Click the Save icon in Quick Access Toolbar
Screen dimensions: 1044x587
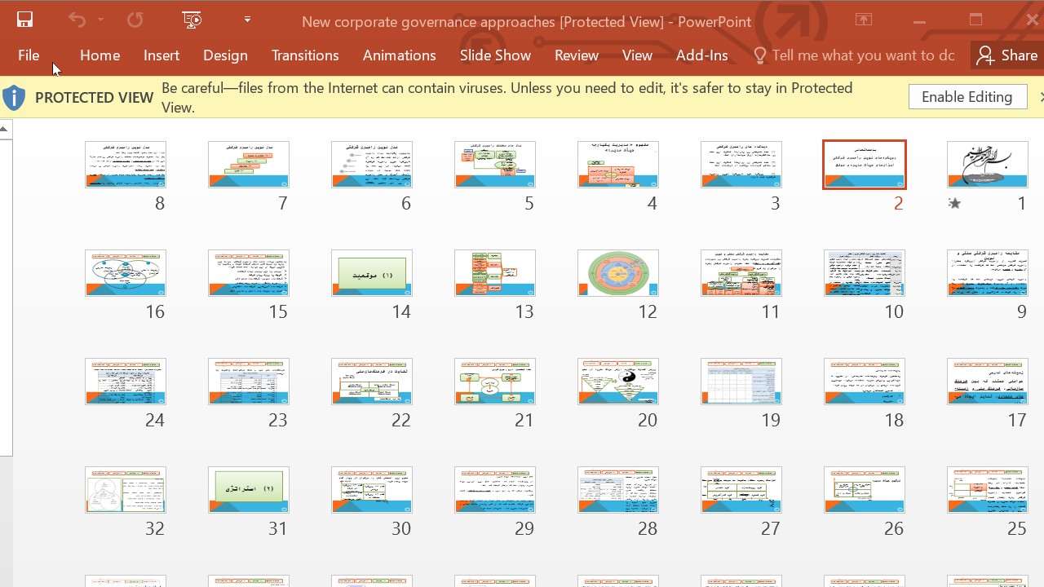tap(24, 20)
